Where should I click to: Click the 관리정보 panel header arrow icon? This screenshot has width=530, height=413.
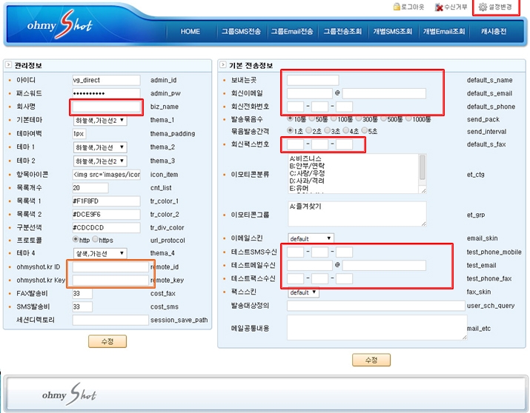7,66
